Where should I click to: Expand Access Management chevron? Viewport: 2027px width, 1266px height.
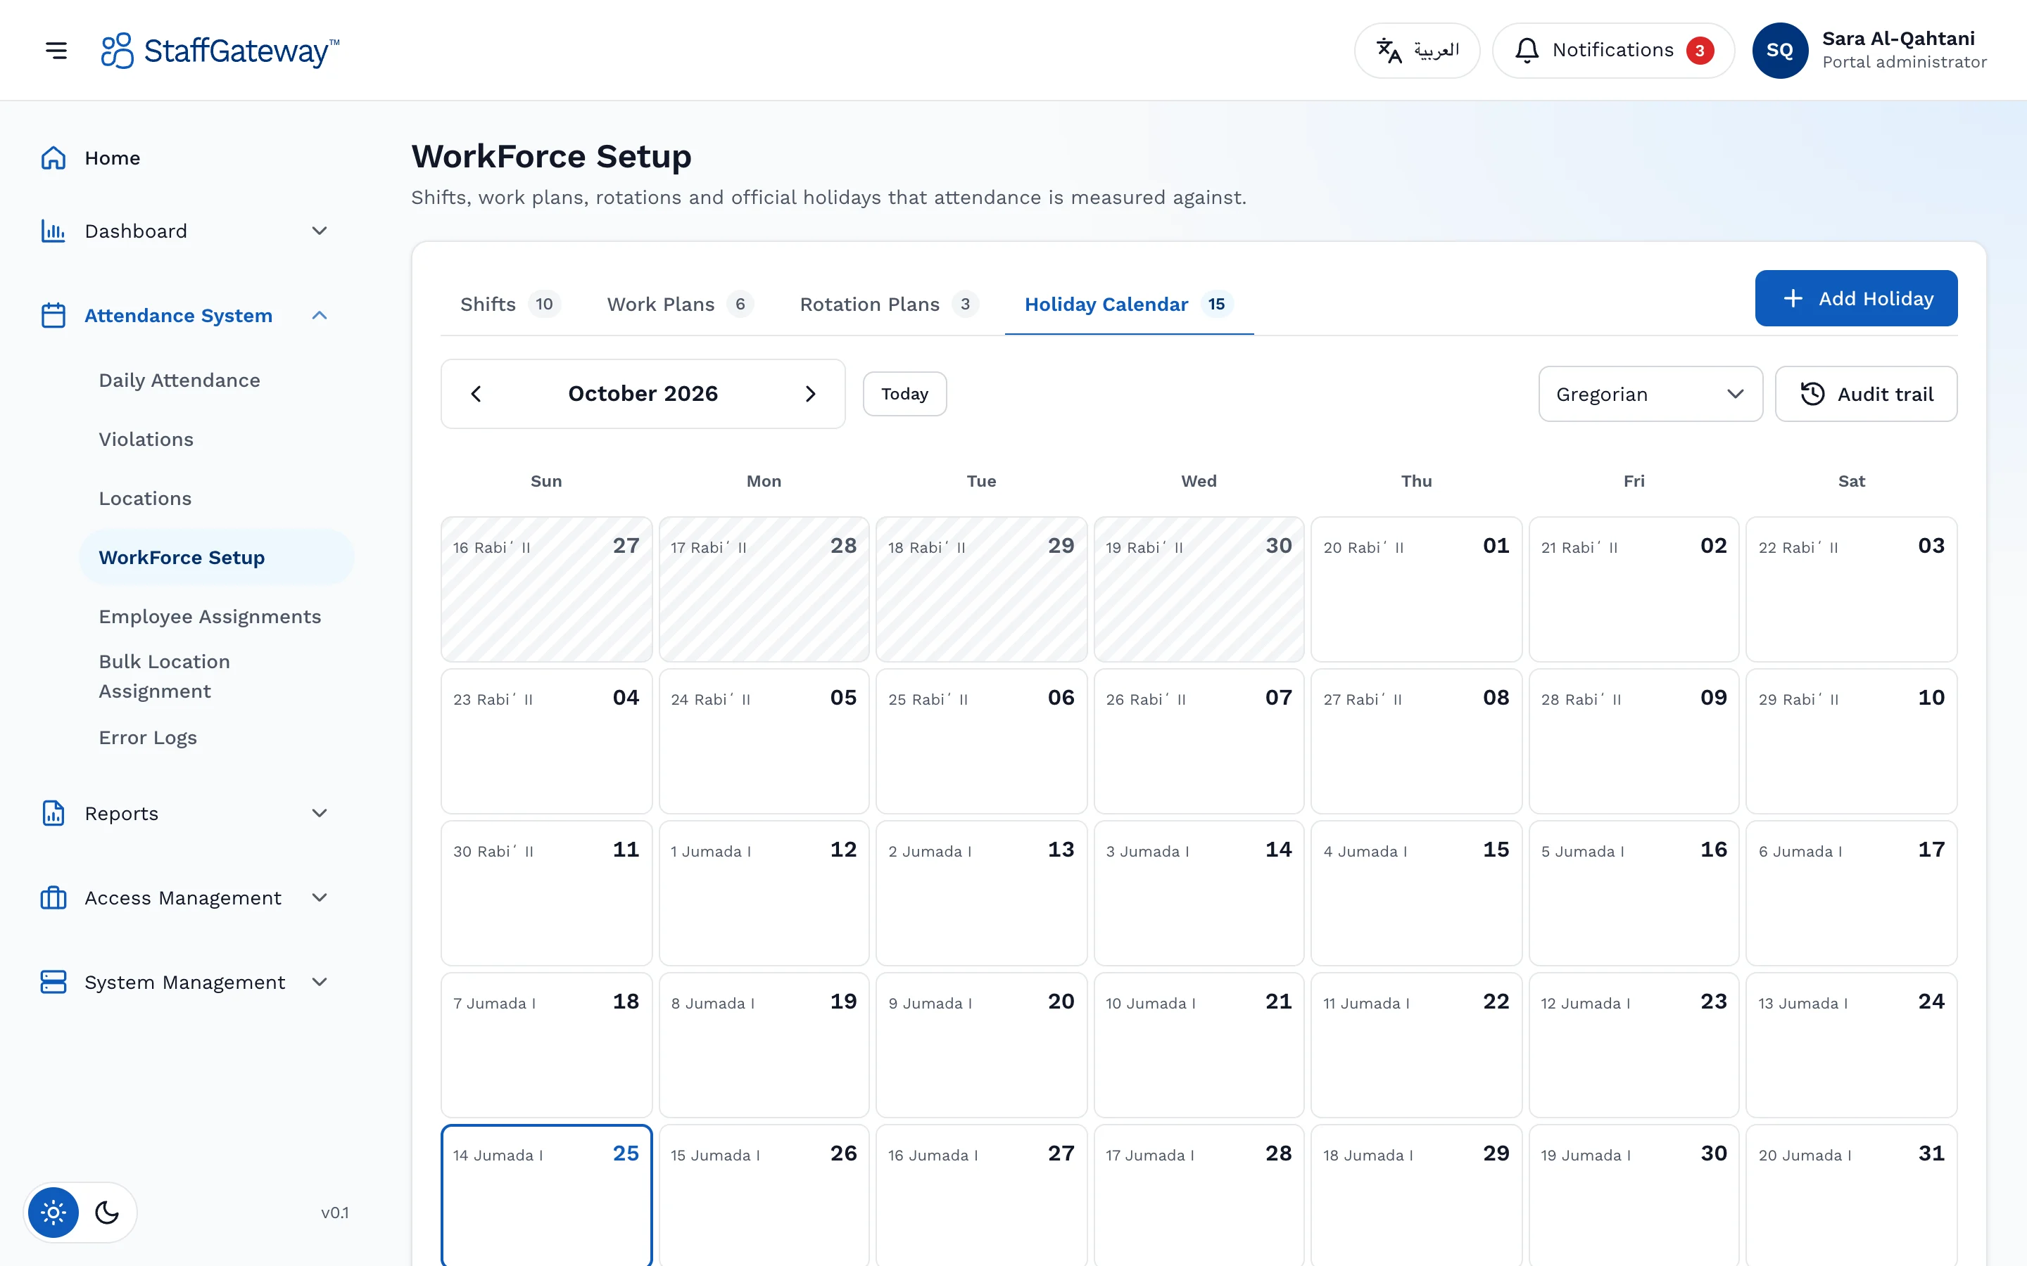click(319, 898)
